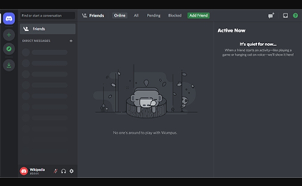
Task: Select the Friends entry in the sidebar
Action: (x=47, y=29)
